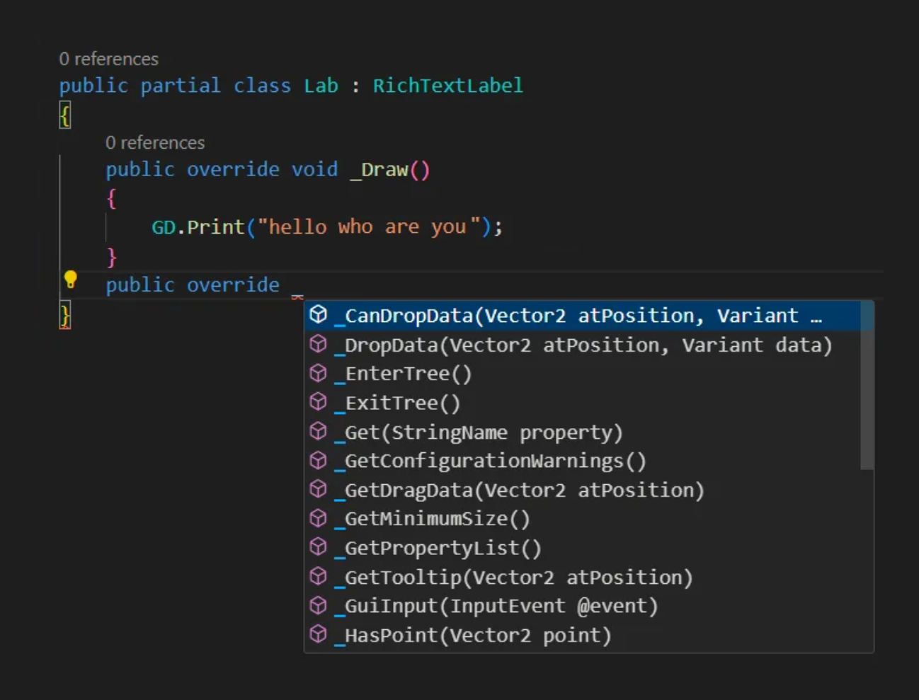919x700 pixels.
Task: Click the _Draw method opening pink brace
Action: click(x=111, y=198)
